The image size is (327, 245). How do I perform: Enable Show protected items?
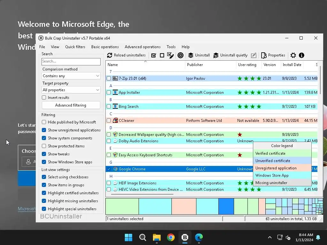coord(44,146)
